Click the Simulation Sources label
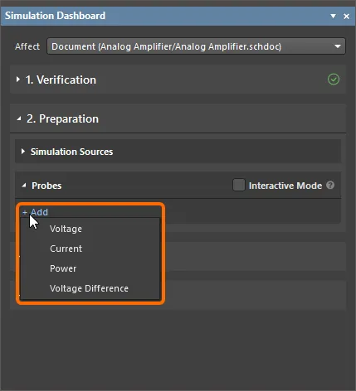This screenshot has height=391, width=356. coord(71,152)
